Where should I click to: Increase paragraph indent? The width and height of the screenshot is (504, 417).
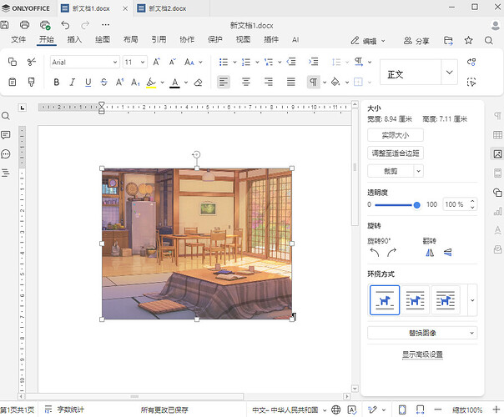coord(314,62)
